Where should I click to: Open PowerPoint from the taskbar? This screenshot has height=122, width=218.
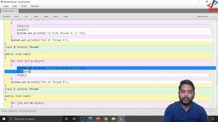click(98, 119)
